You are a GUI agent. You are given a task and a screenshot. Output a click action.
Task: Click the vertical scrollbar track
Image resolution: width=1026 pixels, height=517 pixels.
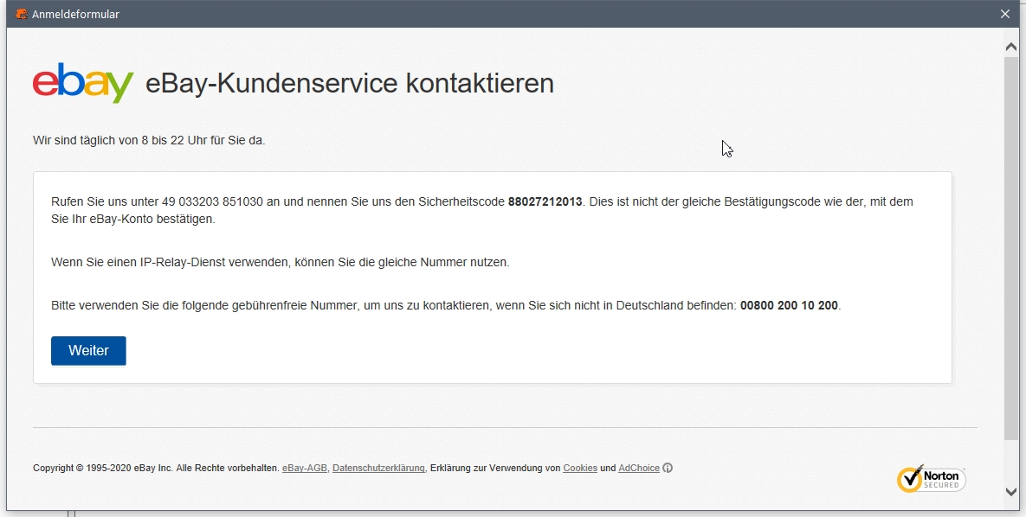[1010, 259]
